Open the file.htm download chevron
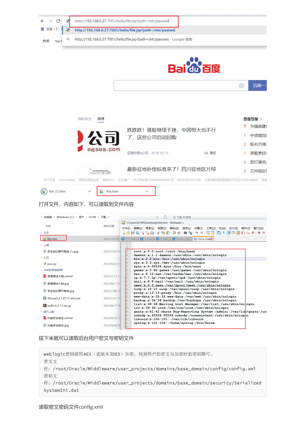Screen dimensions: 305x432 point(147,191)
